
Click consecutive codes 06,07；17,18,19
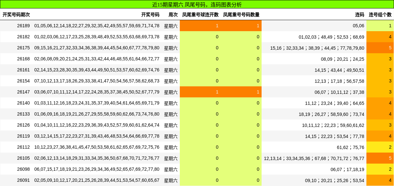(348, 169)
